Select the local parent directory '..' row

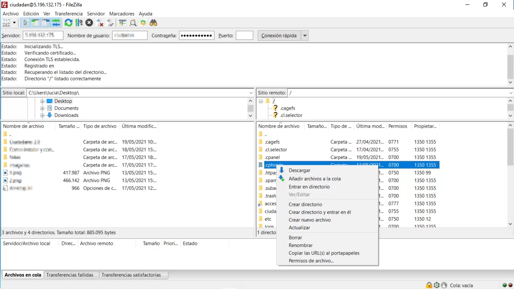[80, 134]
